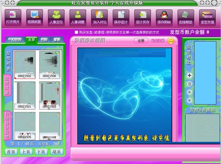Image resolution: width=221 pixels, height=164 pixels.
Task: Expand the 发型过滤 side panel
Action: (x=7, y=86)
